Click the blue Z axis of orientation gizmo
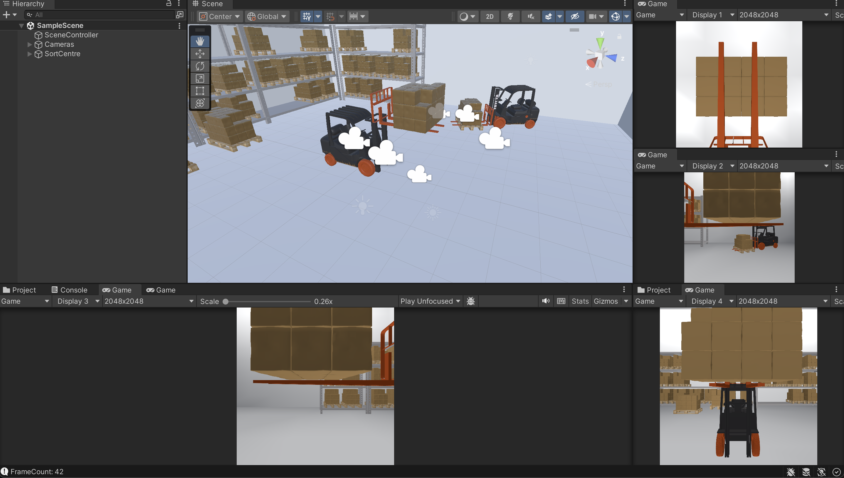This screenshot has height=478, width=844. (612, 58)
